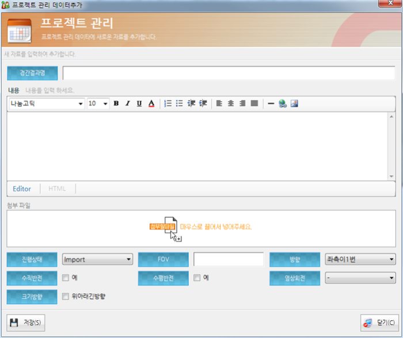Justify the text alignment
403x338 pixels.
tap(254, 104)
